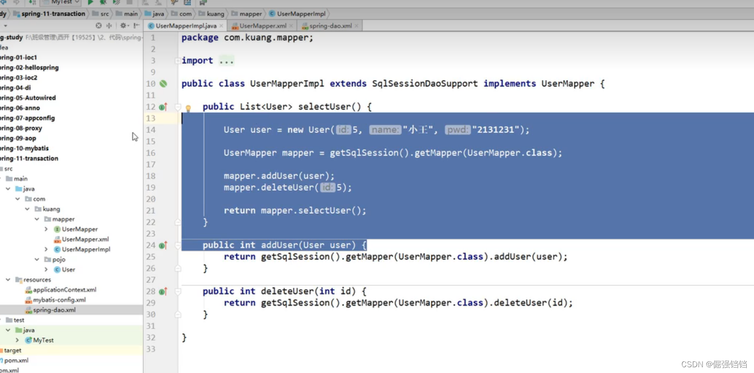Expand the folded import block on line 3
The height and width of the screenshot is (373, 754).
[178, 61]
